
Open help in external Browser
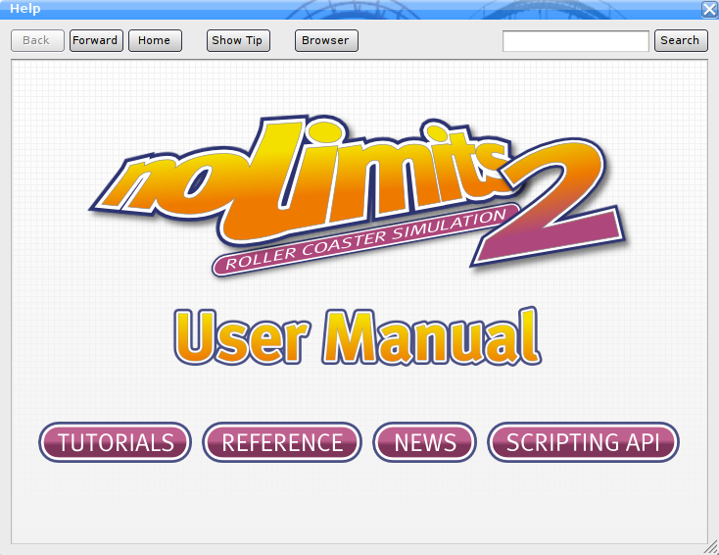tap(326, 41)
